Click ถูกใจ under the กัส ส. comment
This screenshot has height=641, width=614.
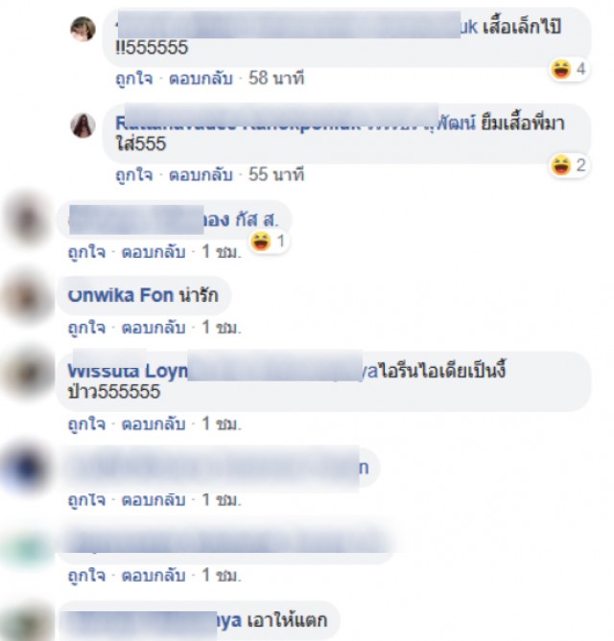(x=86, y=252)
